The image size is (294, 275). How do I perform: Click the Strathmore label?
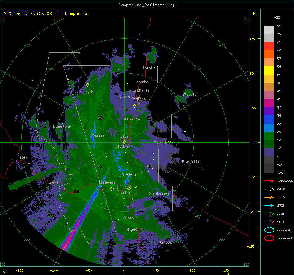click(x=159, y=194)
